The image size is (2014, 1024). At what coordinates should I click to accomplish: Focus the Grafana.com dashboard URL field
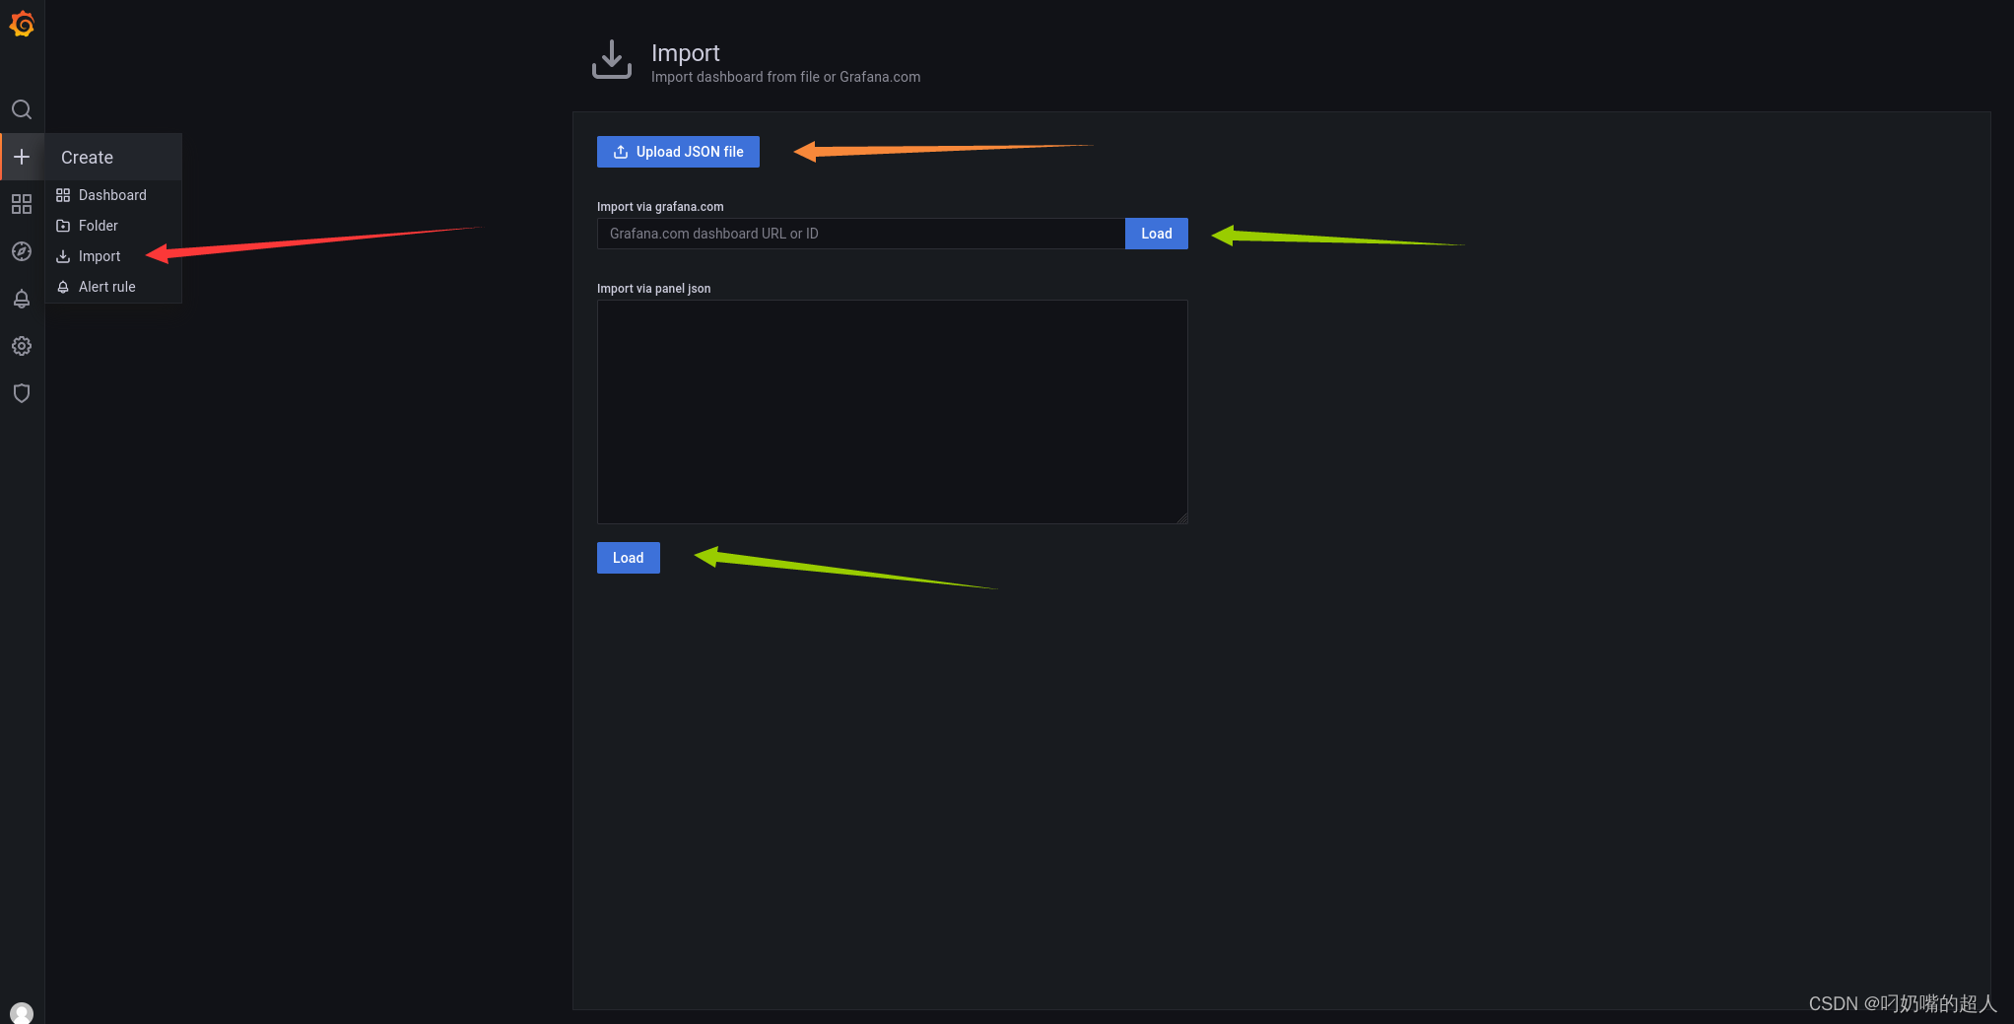pyautogui.click(x=861, y=234)
